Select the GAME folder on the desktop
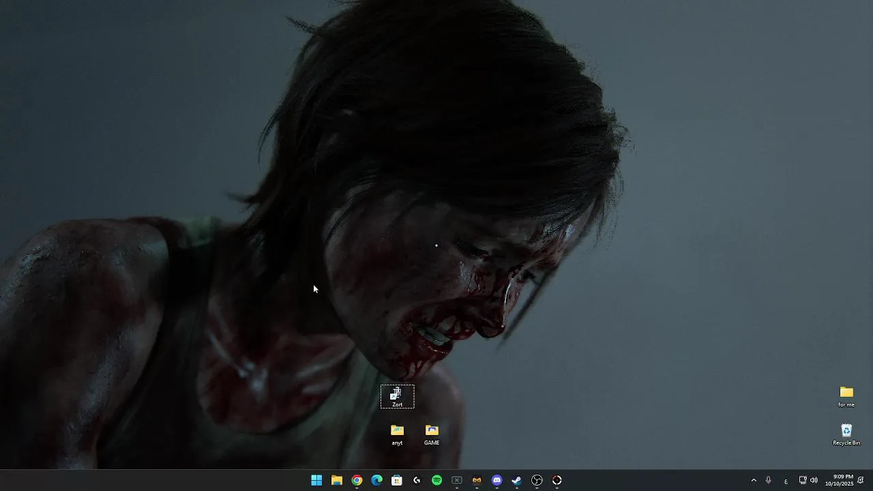 click(432, 434)
